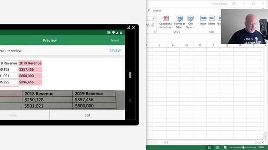Viewport: 268px width, 150px height.
Task: Click the Delete cells icon in Cells group
Action: pyautogui.click(x=212, y=18)
